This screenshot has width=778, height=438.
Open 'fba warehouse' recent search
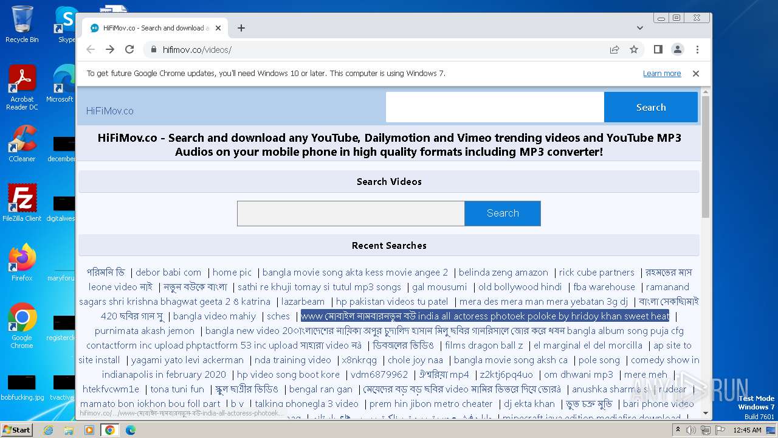(604, 287)
